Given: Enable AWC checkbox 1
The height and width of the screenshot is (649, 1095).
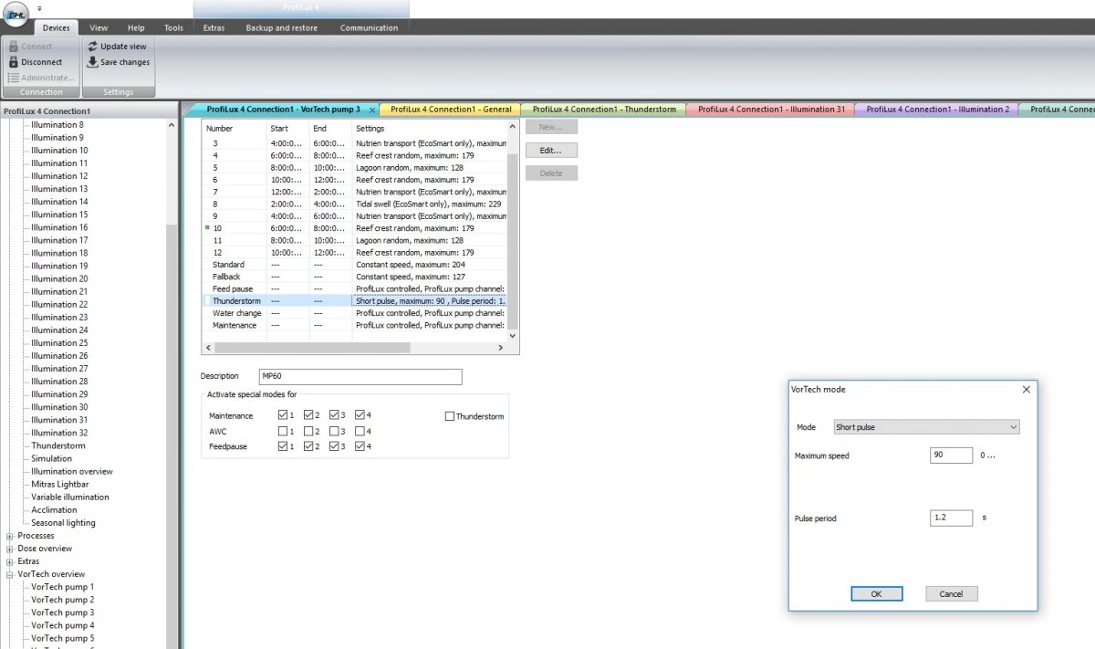Looking at the screenshot, I should (283, 431).
